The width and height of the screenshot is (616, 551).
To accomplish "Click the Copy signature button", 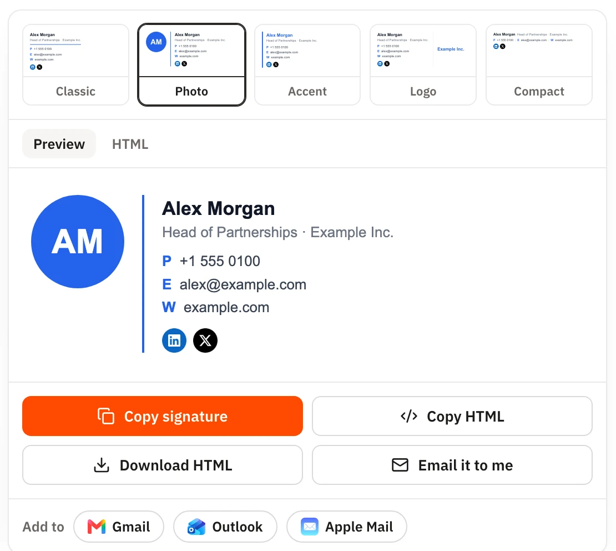I will [163, 416].
